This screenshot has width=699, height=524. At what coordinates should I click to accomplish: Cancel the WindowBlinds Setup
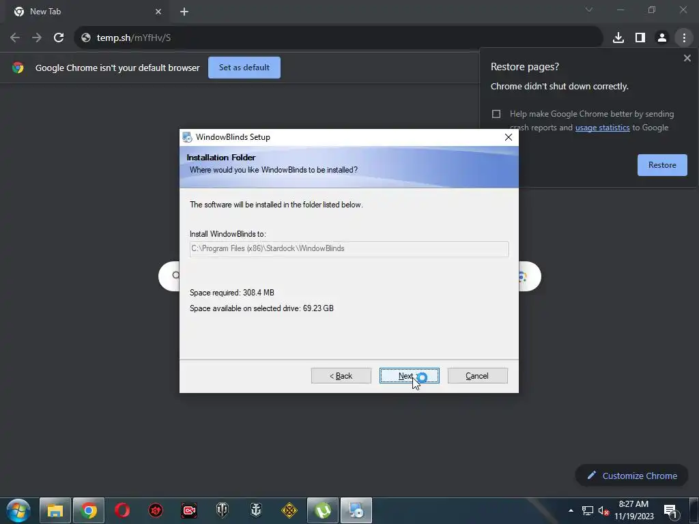(x=477, y=376)
